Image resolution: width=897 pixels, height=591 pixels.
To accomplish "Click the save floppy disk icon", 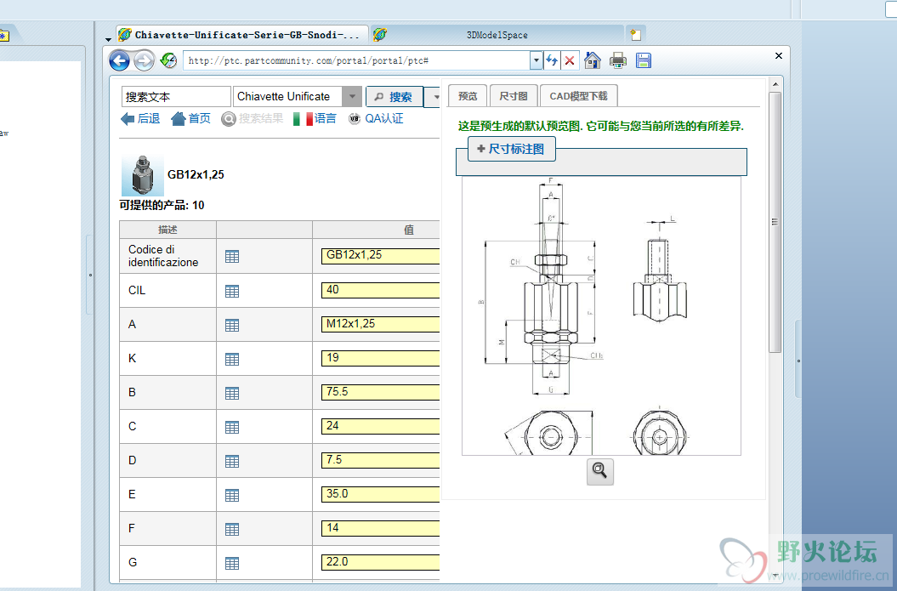I will [x=644, y=60].
